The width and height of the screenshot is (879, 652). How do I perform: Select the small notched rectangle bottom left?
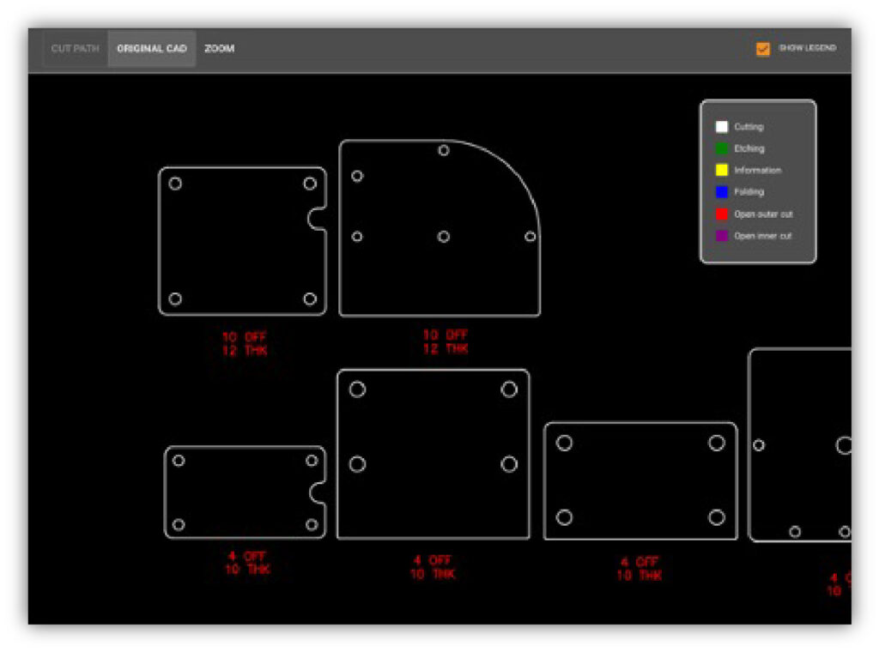[243, 493]
